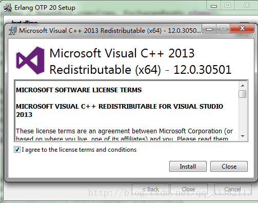
Task: Click Close button next to Install
Action: pyautogui.click(x=229, y=166)
